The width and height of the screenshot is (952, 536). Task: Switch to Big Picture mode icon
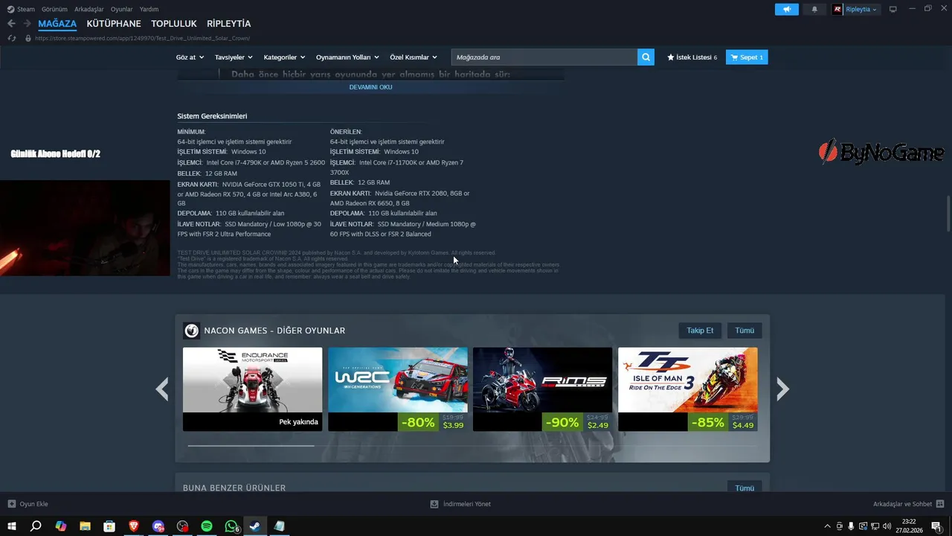(x=893, y=9)
